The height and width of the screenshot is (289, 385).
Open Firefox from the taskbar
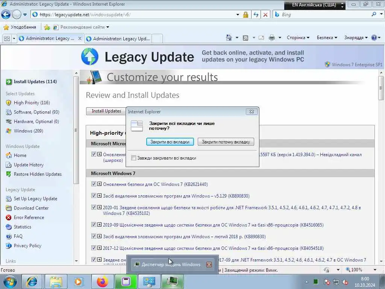coord(102,281)
